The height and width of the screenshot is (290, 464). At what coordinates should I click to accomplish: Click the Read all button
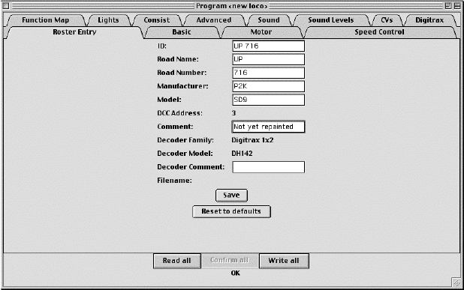pyautogui.click(x=177, y=261)
